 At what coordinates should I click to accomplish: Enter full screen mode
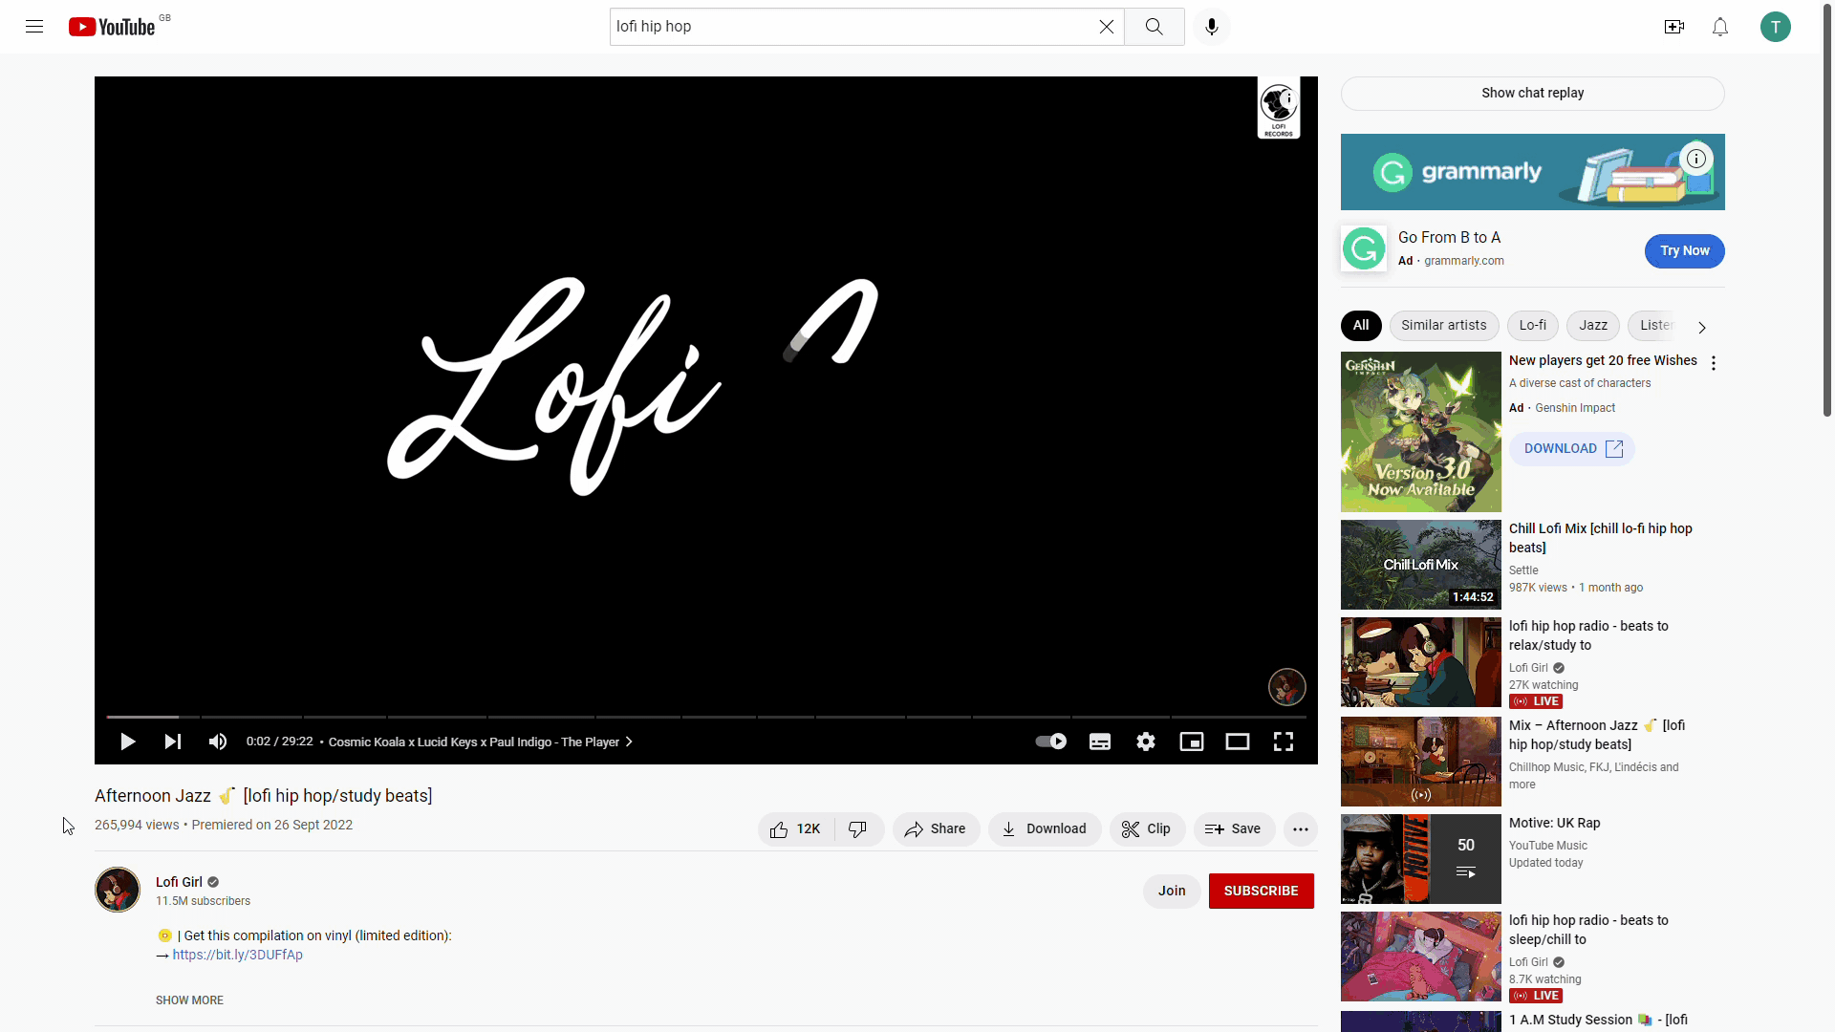pos(1284,742)
